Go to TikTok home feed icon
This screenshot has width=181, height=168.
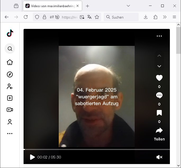[10, 62]
